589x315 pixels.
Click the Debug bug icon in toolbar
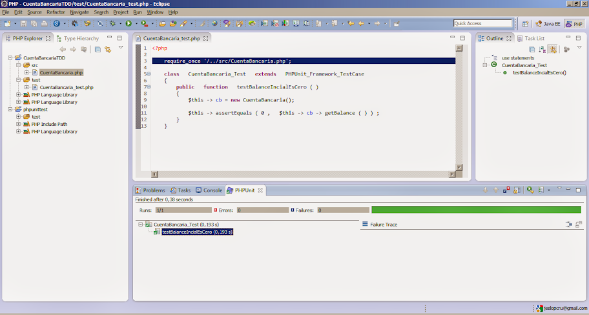click(x=113, y=24)
